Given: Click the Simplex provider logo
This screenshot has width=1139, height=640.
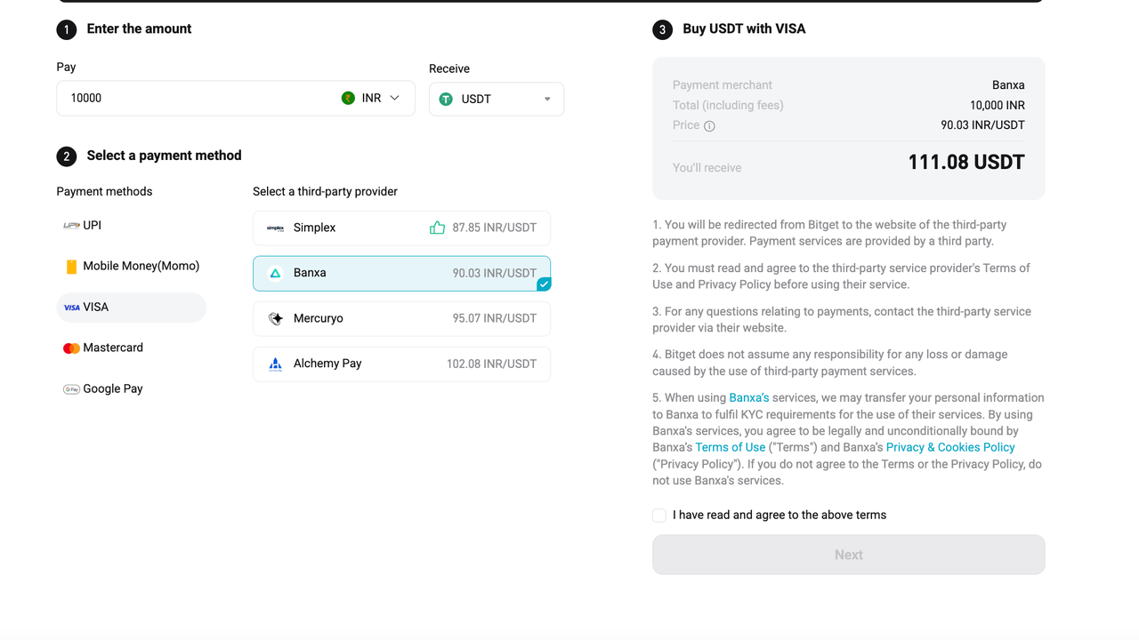Looking at the screenshot, I should coord(275,228).
